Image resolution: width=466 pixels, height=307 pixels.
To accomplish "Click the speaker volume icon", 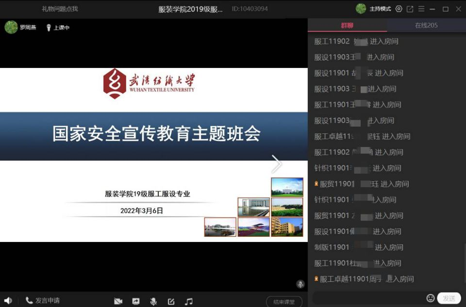I will tap(8, 301).
